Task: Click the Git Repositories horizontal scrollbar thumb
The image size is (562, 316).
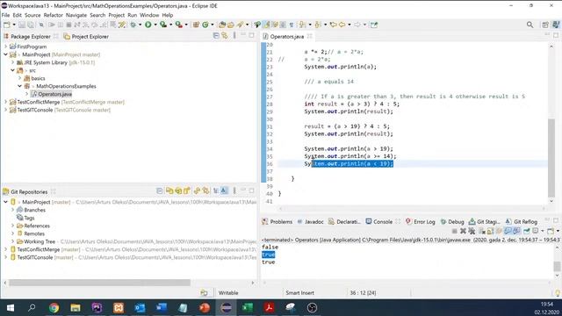Action: click(99, 283)
